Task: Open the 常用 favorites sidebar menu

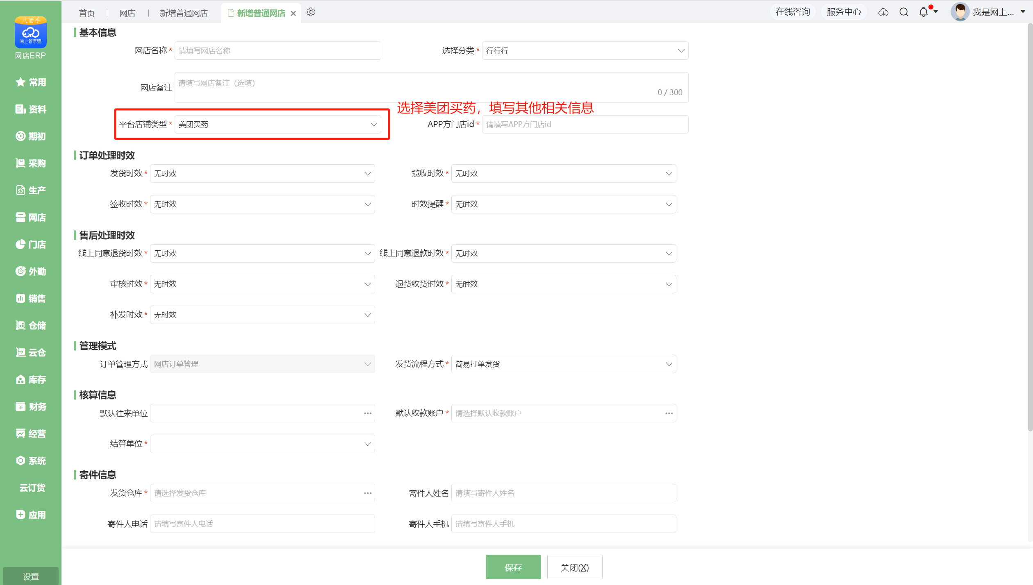Action: click(x=31, y=82)
